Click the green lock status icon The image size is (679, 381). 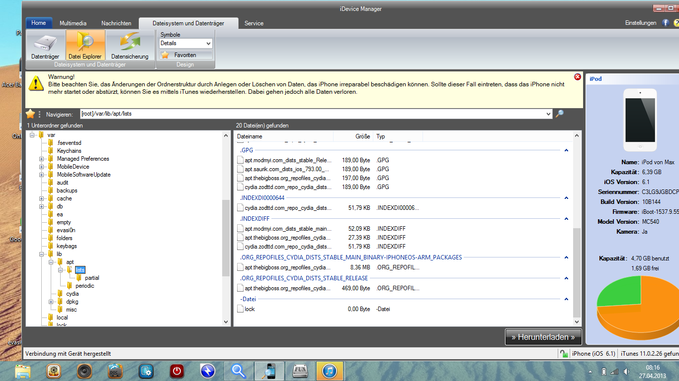coord(563,354)
